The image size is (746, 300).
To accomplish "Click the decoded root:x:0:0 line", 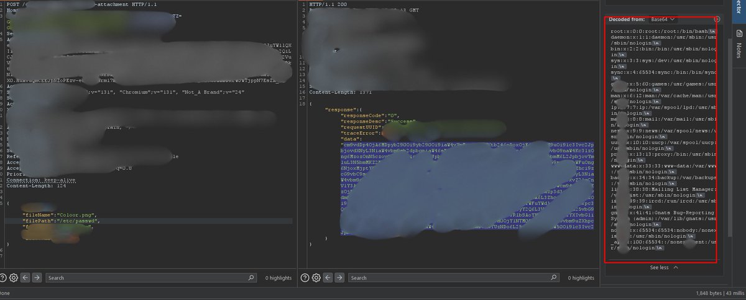I will tap(663, 30).
